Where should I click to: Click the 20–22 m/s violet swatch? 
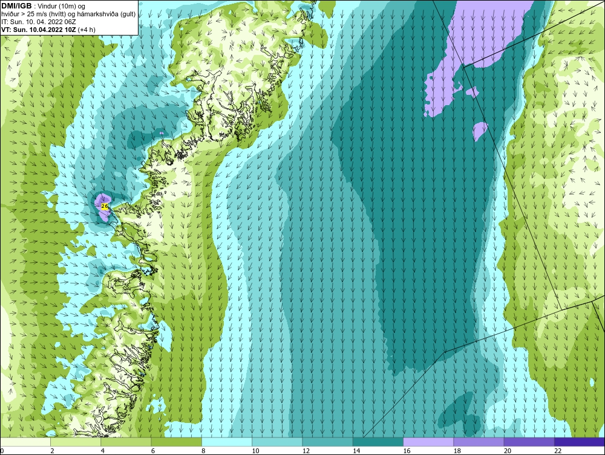(x=529, y=442)
